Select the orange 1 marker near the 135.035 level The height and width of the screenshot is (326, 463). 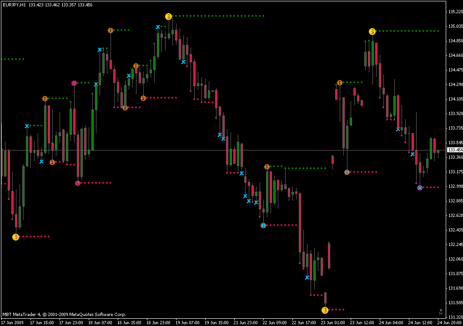point(111,30)
